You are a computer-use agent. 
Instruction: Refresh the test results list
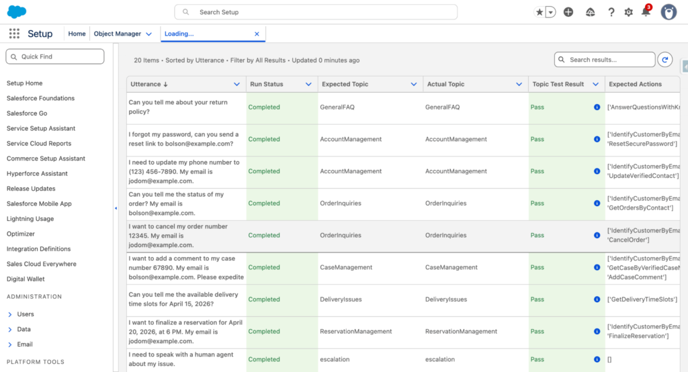(x=664, y=60)
